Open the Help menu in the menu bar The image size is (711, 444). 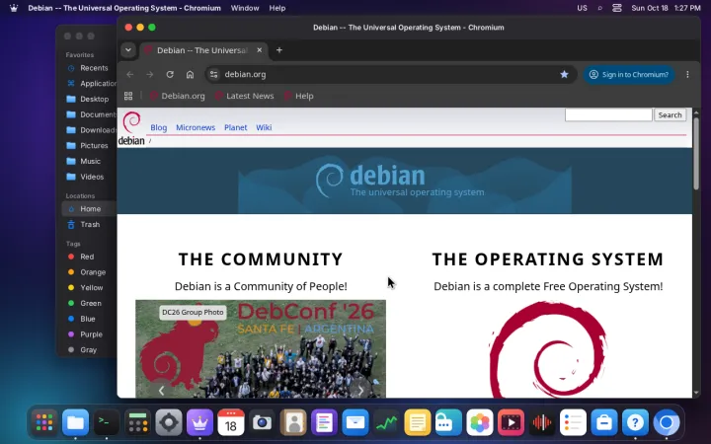coord(277,8)
